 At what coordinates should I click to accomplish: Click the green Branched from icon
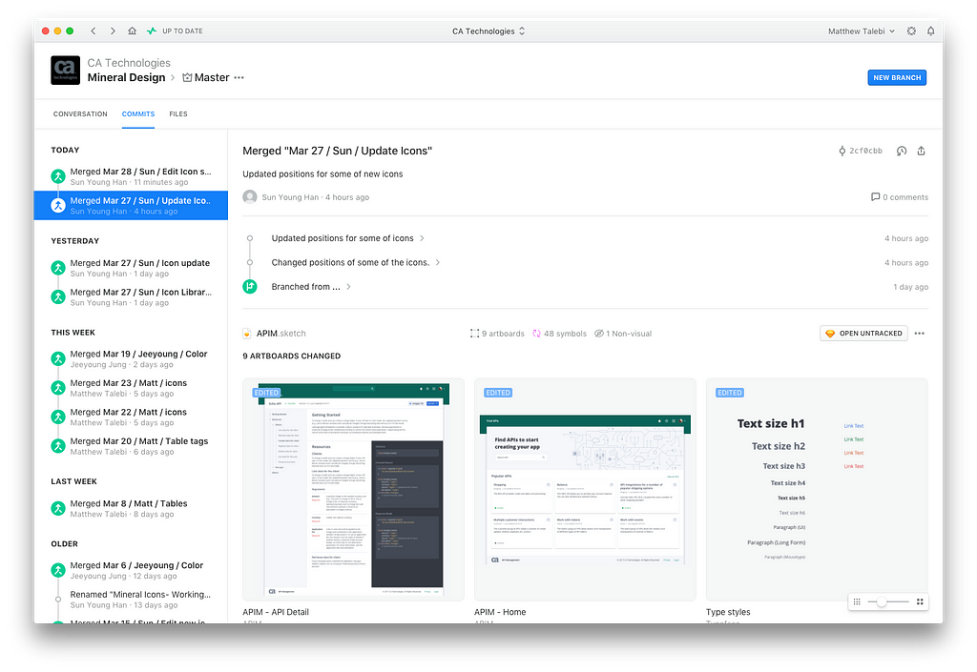tap(250, 287)
